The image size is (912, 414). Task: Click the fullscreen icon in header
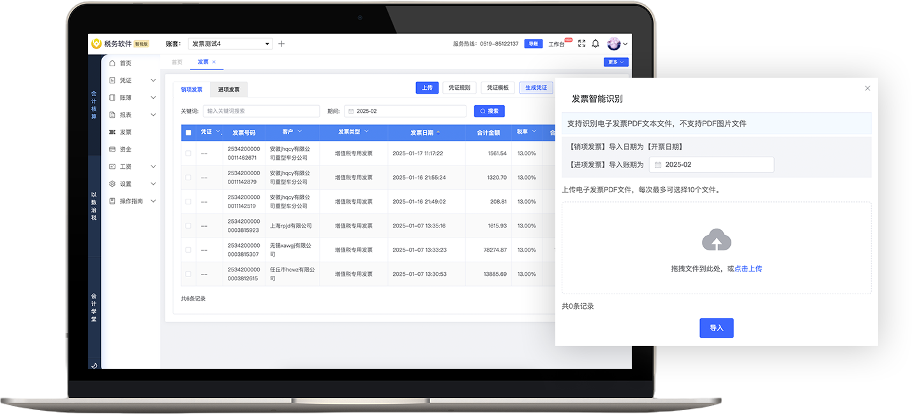click(581, 44)
